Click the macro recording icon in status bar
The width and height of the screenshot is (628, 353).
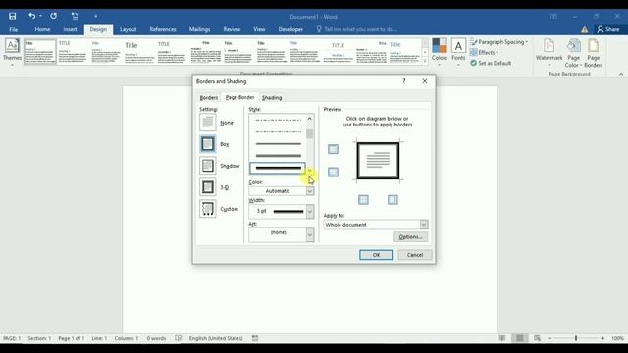[255, 338]
